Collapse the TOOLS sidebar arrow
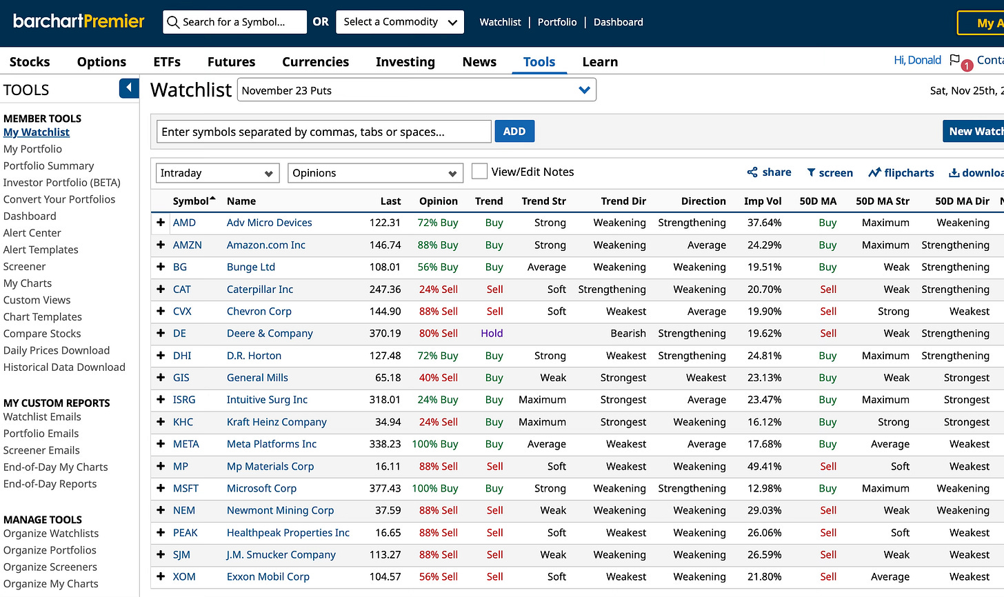The width and height of the screenshot is (1004, 597). coord(129,89)
